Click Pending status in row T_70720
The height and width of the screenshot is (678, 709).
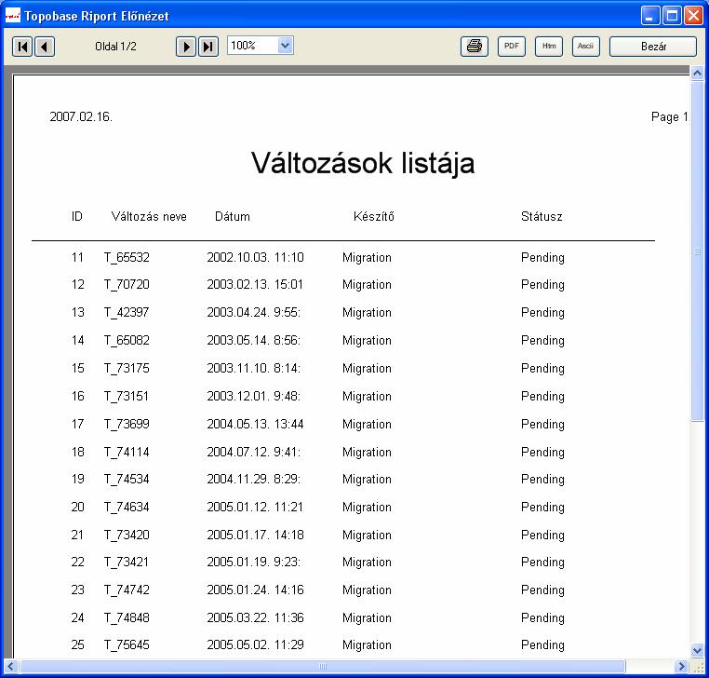tap(542, 285)
